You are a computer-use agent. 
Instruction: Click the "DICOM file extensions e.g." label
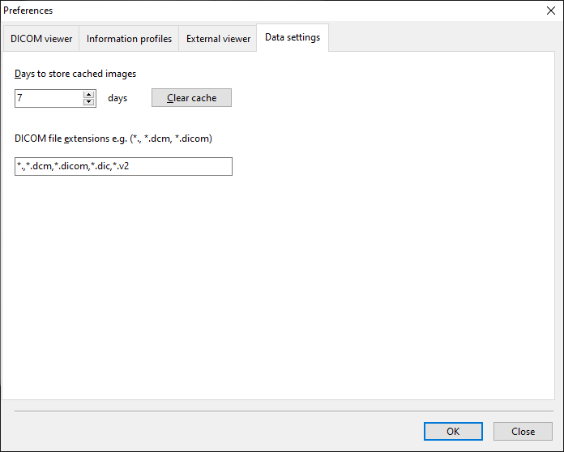coord(113,139)
